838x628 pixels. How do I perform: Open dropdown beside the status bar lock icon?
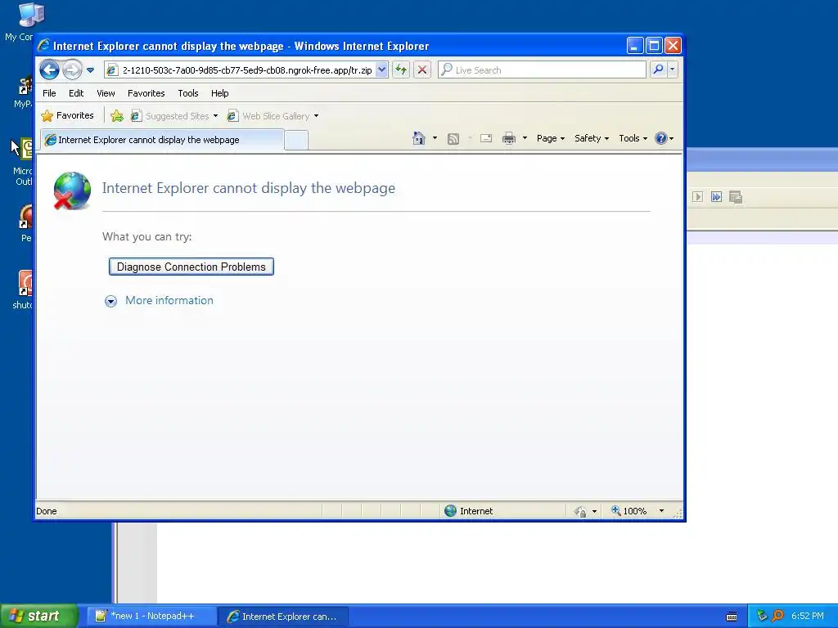[594, 512]
